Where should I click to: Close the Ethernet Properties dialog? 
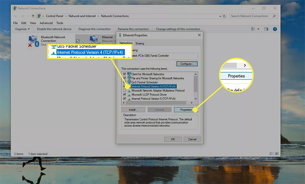click(x=199, y=35)
